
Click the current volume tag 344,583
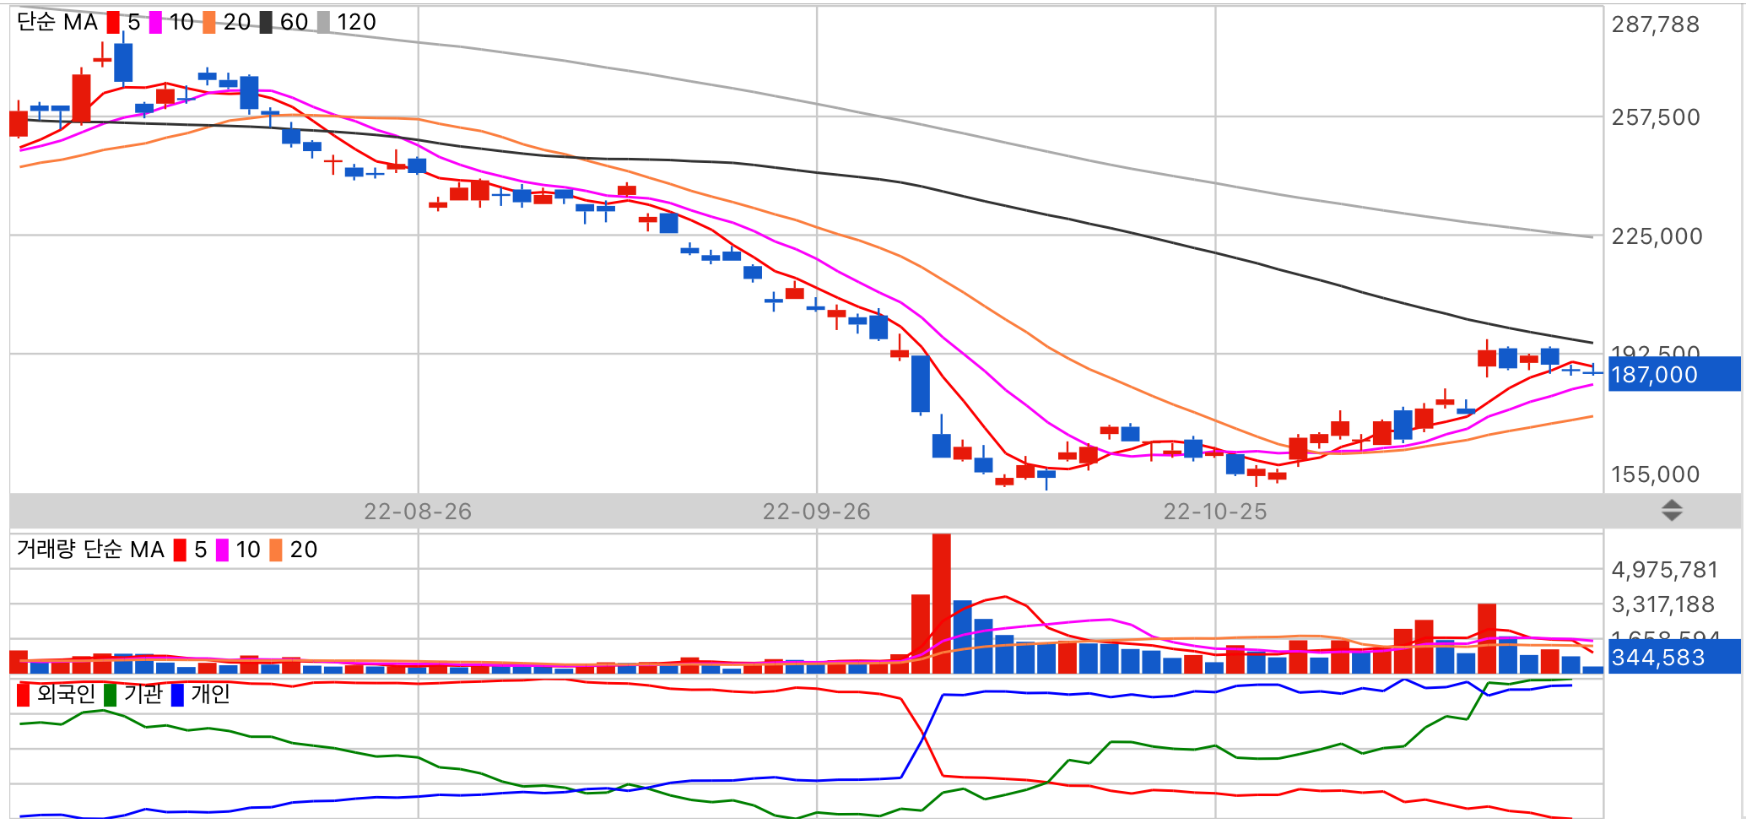pos(1674,657)
